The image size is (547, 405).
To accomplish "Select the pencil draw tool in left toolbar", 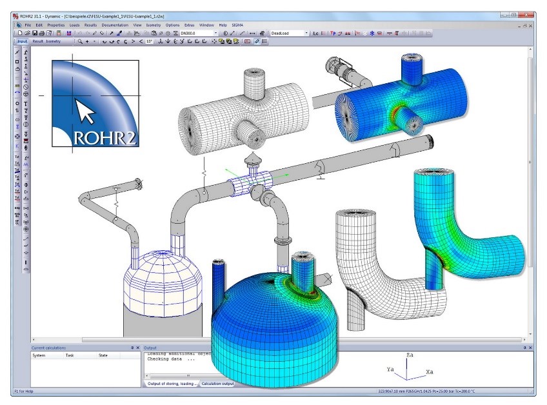I will (x=17, y=52).
